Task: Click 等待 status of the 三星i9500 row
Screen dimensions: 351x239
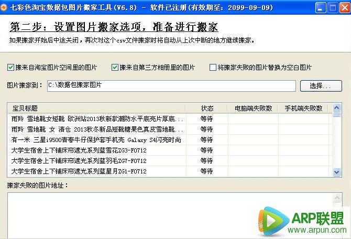Action: pyautogui.click(x=206, y=140)
